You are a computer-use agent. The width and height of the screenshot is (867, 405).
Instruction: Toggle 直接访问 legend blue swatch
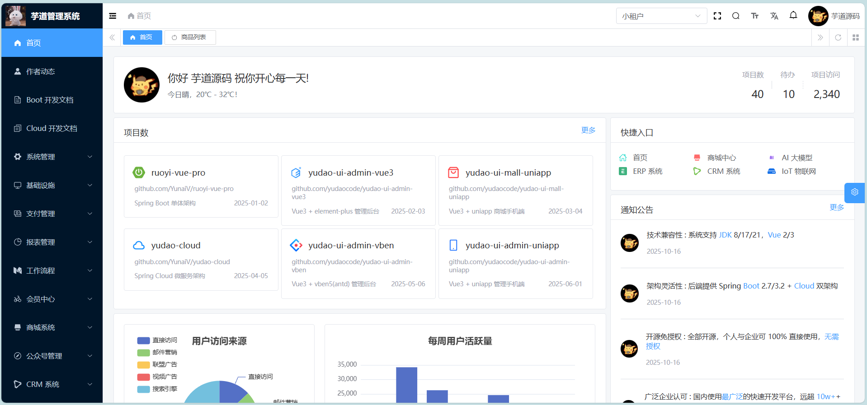[143, 340]
